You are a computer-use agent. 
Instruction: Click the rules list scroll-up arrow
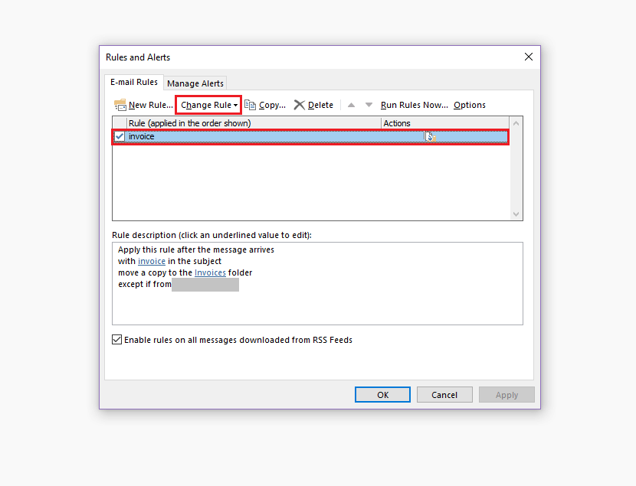(516, 122)
